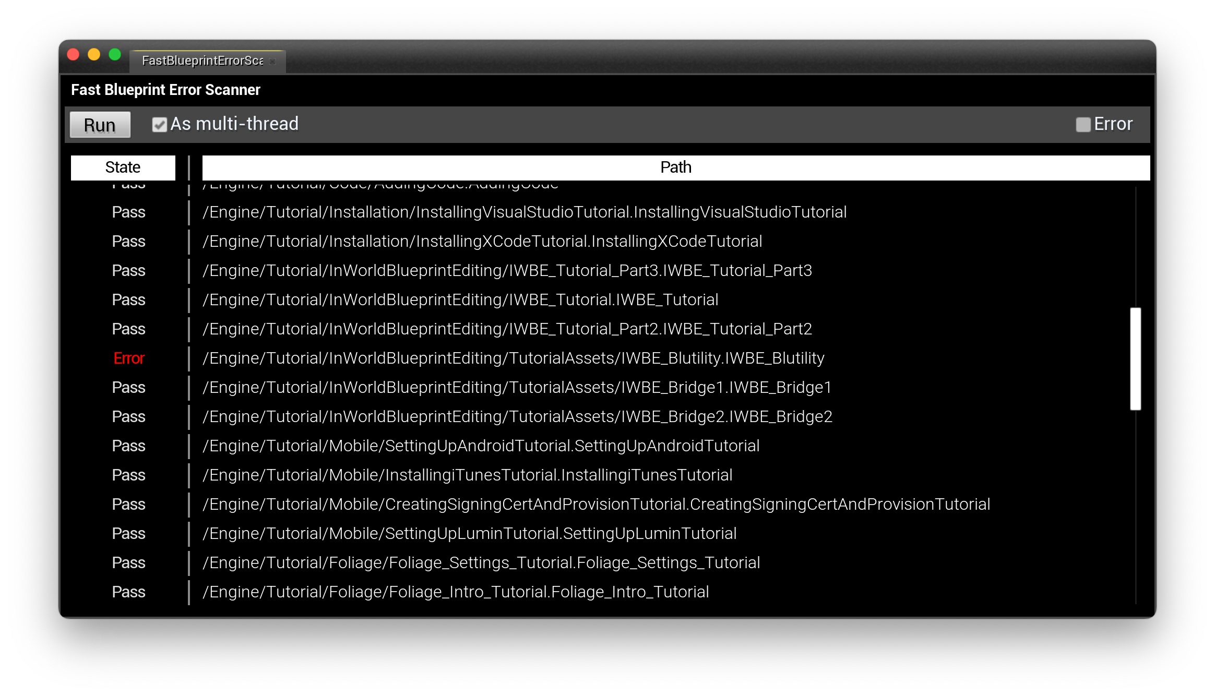Enable the Error filter checkbox
Viewport: 1215px width, 696px height.
click(x=1083, y=125)
